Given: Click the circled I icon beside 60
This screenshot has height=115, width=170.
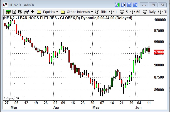Looking at the screenshot, I should [132, 12].
